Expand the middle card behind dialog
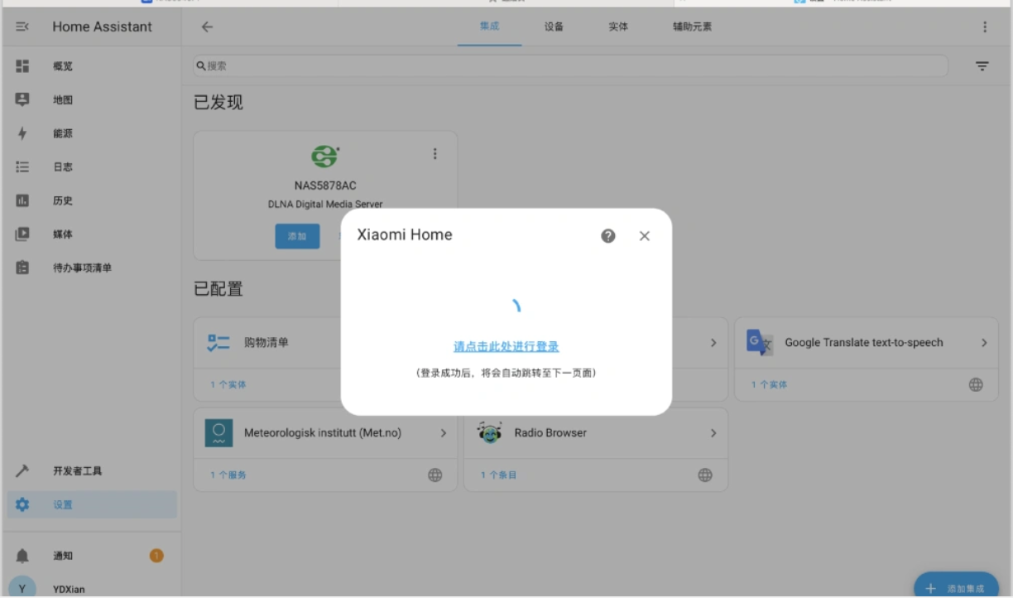This screenshot has height=598, width=1013. (x=713, y=343)
